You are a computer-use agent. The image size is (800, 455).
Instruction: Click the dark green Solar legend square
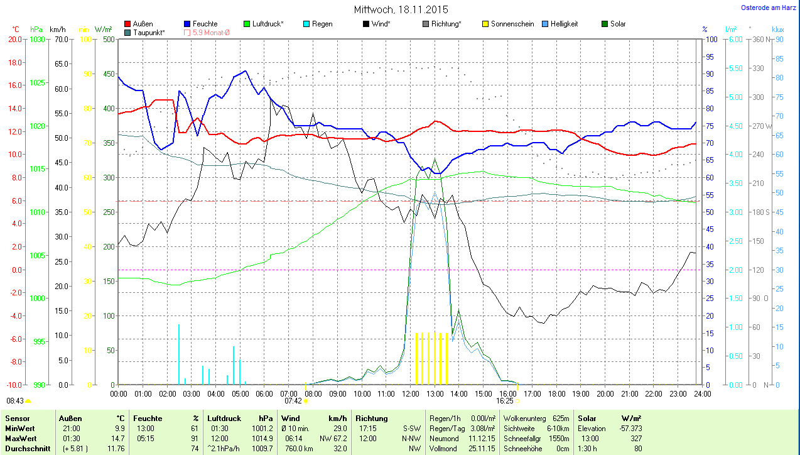coord(605,24)
